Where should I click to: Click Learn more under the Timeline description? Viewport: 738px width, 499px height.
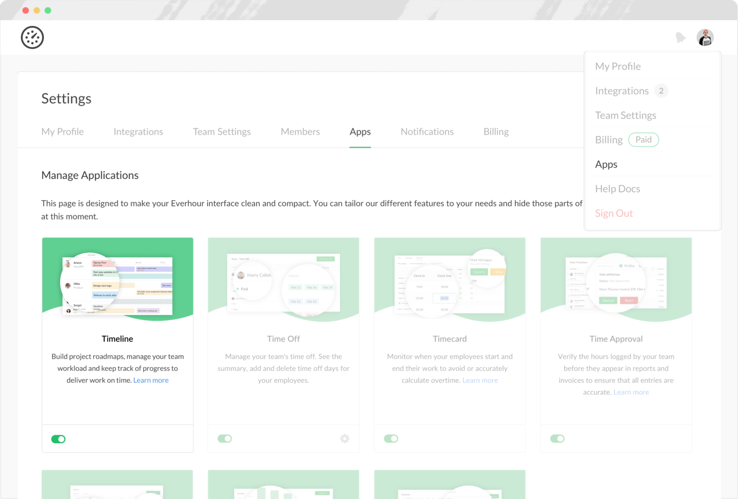pos(151,380)
